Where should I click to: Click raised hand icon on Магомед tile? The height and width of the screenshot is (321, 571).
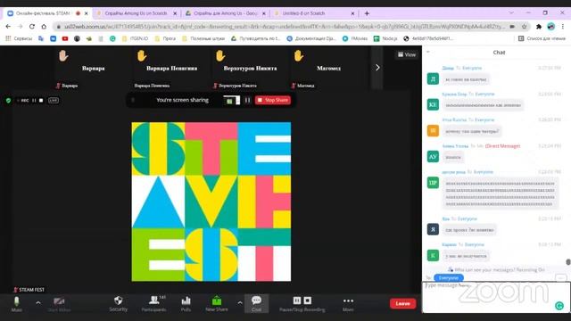(x=299, y=56)
